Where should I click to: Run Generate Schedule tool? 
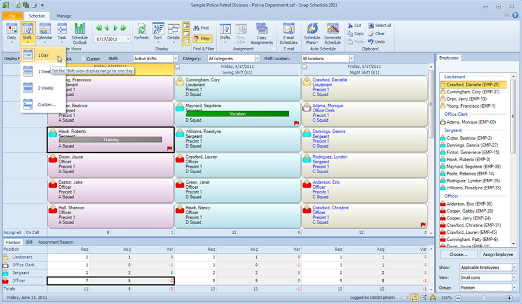click(x=332, y=33)
